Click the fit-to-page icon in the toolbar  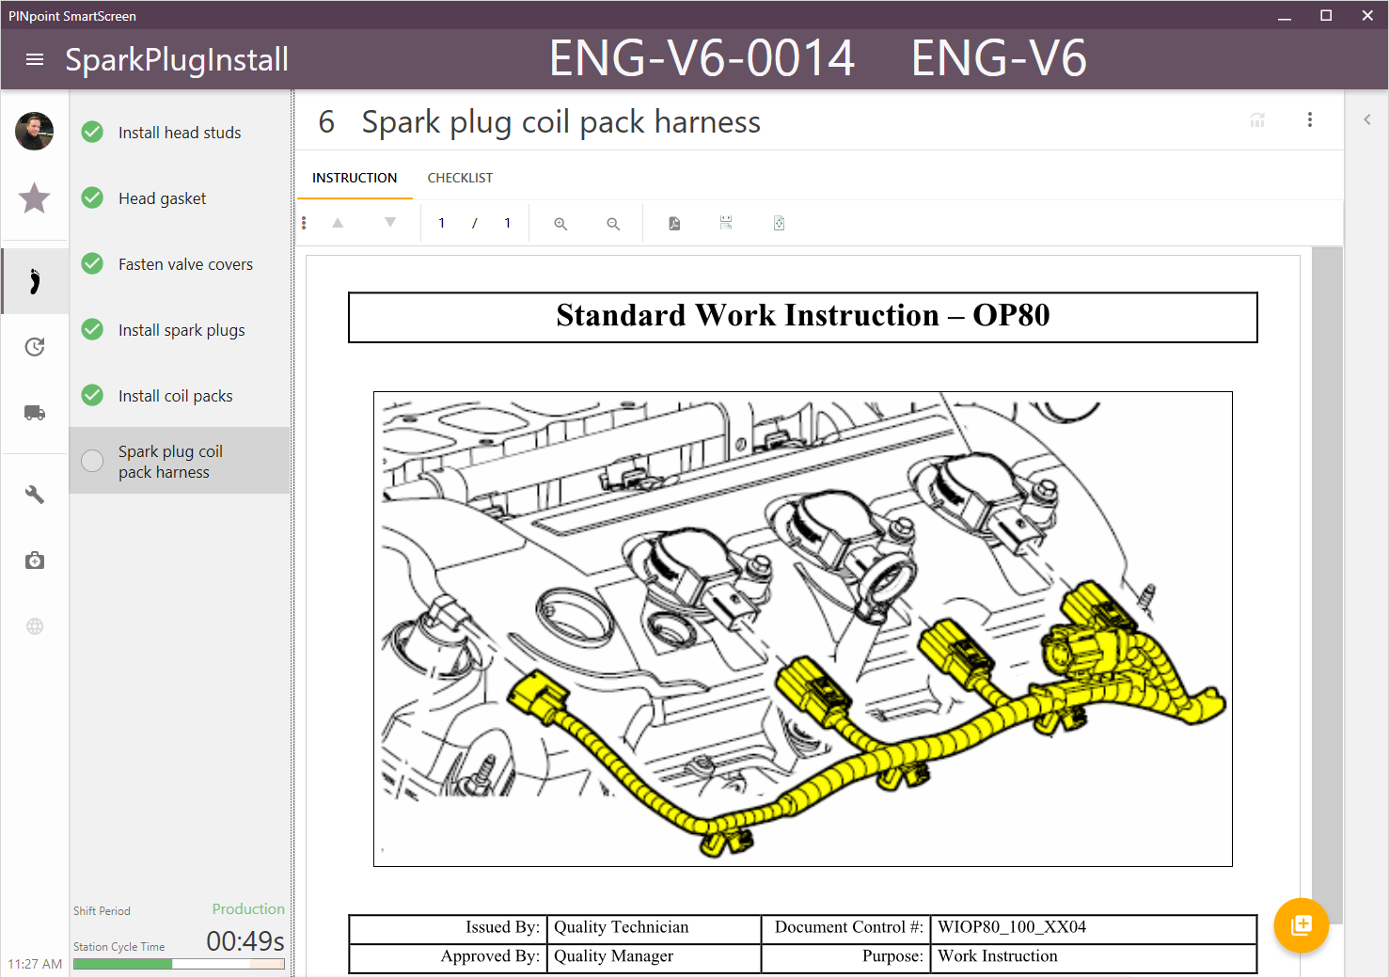(779, 223)
